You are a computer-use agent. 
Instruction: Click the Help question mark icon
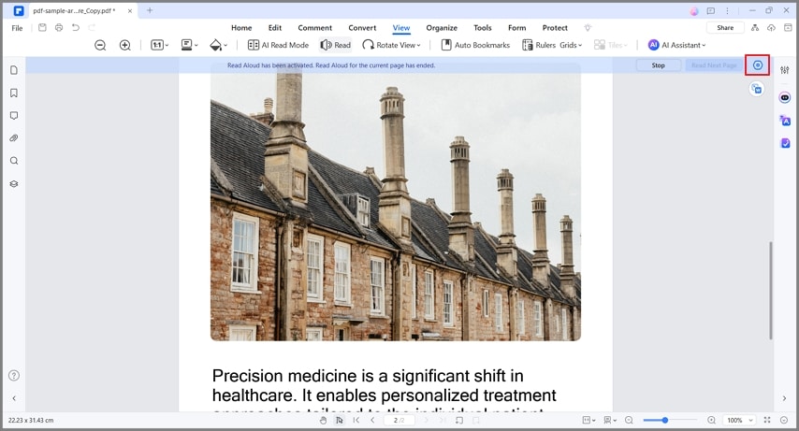[x=14, y=376]
